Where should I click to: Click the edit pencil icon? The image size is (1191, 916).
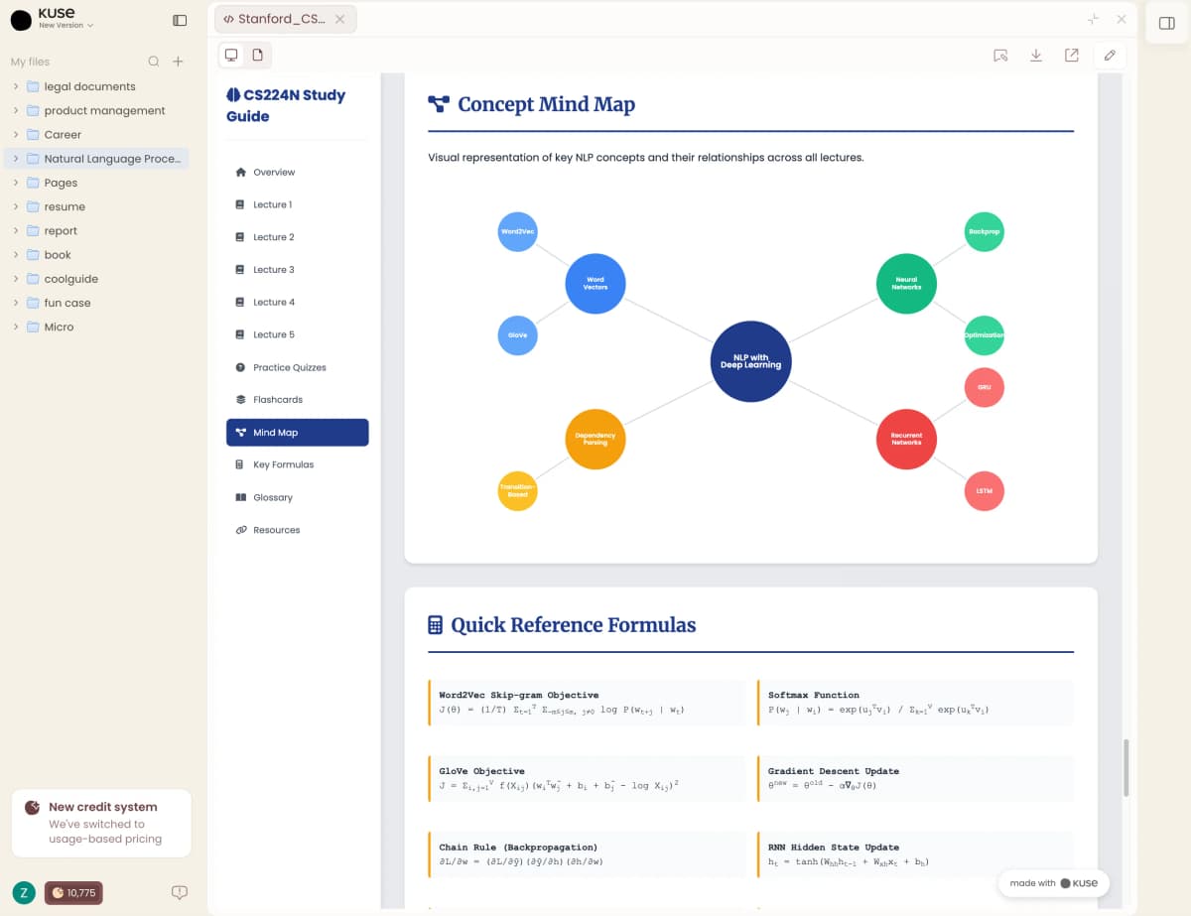point(1110,56)
